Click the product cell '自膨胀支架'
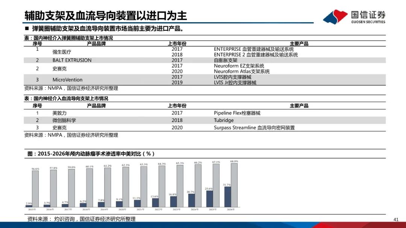The height and width of the screenshot is (228, 406). pos(226,60)
